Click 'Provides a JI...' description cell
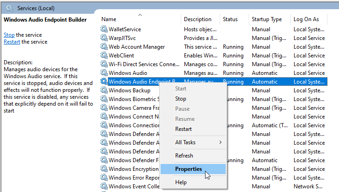 coord(200,38)
